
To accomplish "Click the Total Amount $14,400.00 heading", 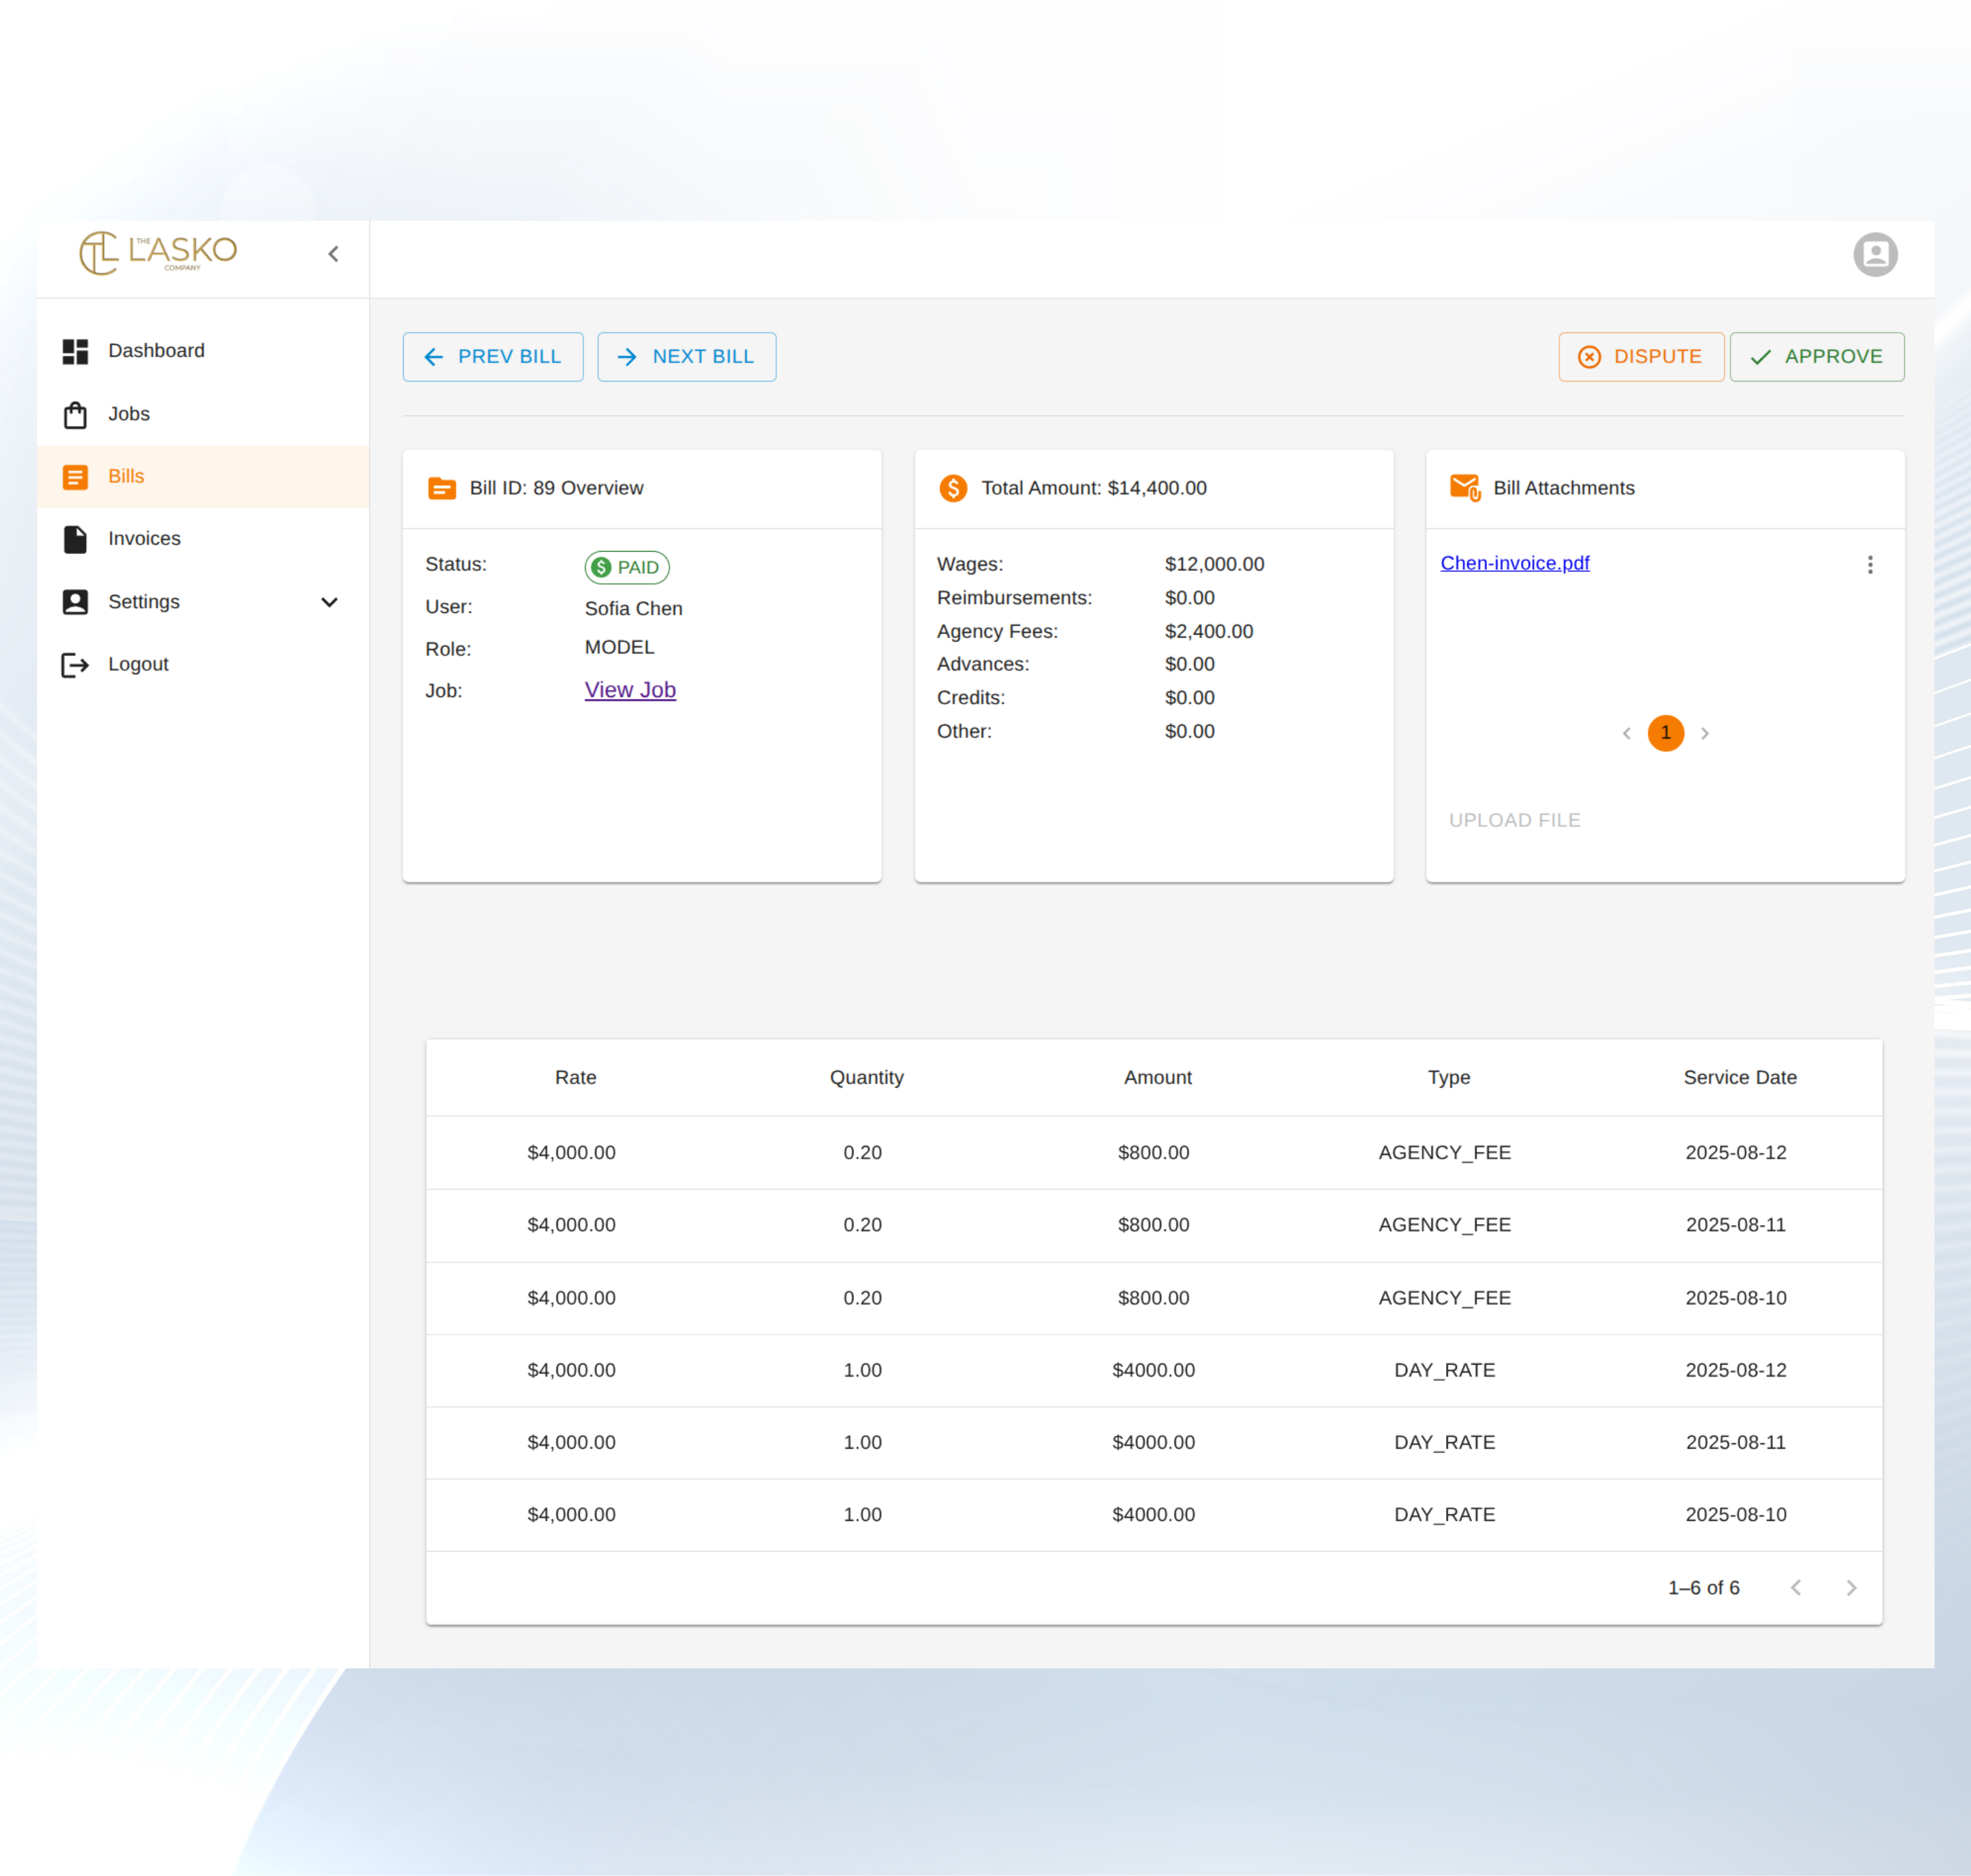I will pyautogui.click(x=1093, y=488).
